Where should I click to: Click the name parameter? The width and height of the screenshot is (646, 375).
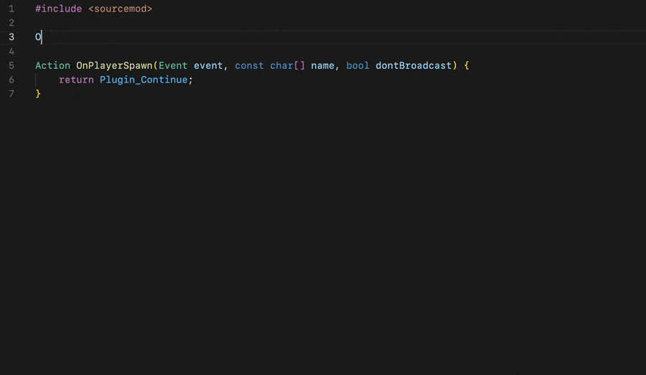click(x=322, y=65)
